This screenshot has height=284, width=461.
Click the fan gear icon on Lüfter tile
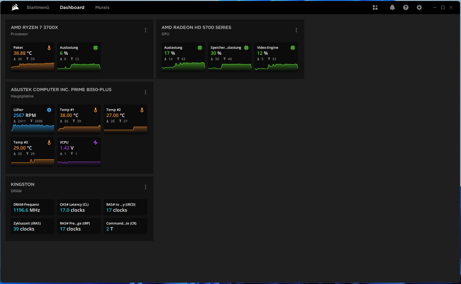click(x=49, y=110)
